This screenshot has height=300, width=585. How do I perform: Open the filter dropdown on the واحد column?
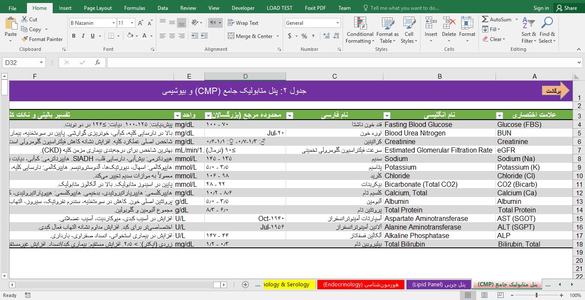coord(178,115)
